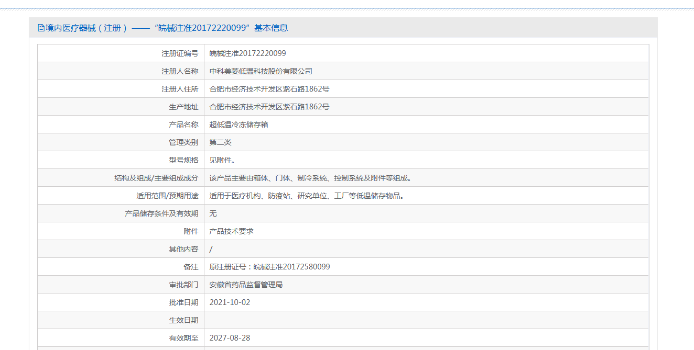Click the document icon before the page title

[x=41, y=28]
